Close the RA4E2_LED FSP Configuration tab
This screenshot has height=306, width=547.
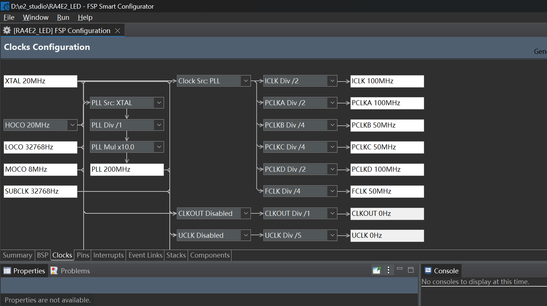click(117, 31)
